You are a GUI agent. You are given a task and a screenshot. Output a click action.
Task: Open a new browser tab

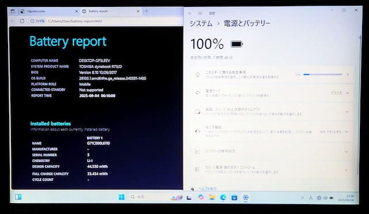pyautogui.click(x=146, y=11)
